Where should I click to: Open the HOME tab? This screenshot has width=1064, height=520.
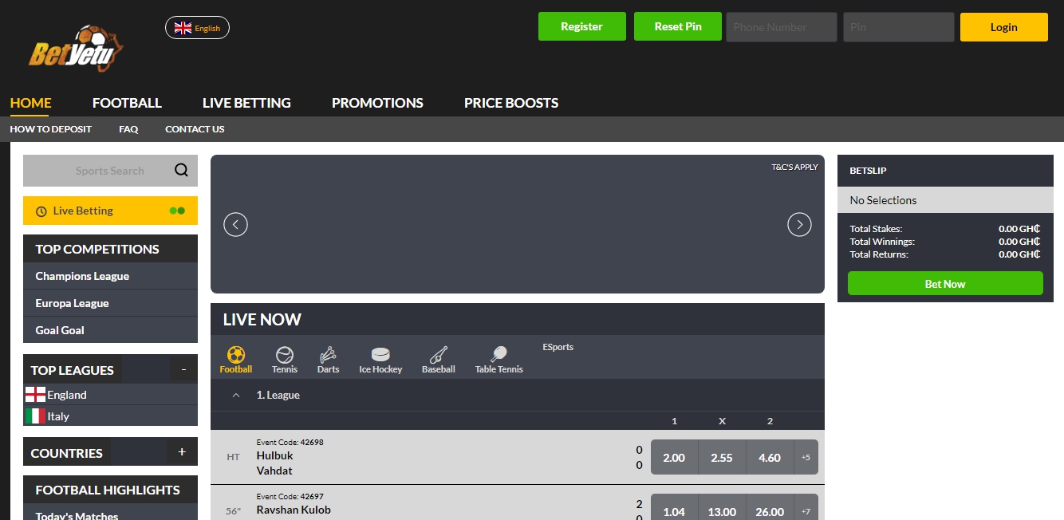(30, 103)
